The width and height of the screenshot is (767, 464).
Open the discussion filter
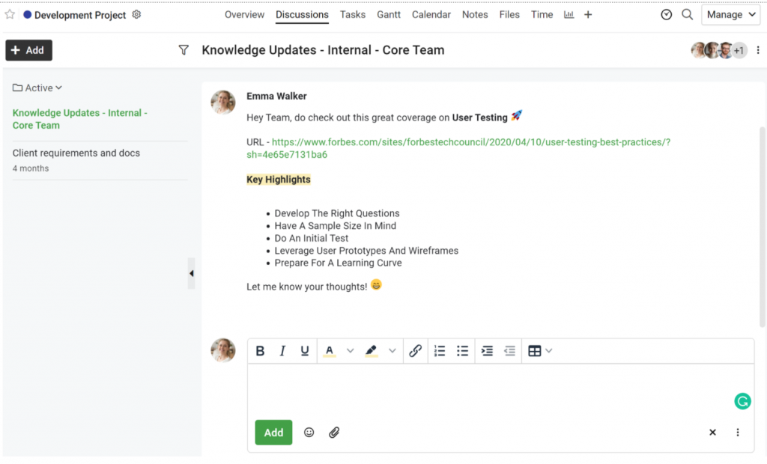coord(184,50)
